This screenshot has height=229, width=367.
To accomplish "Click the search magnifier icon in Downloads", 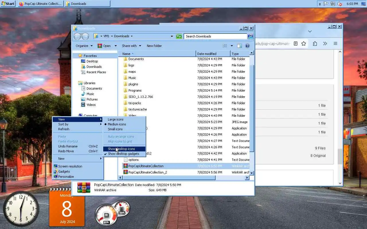I will pos(250,36).
